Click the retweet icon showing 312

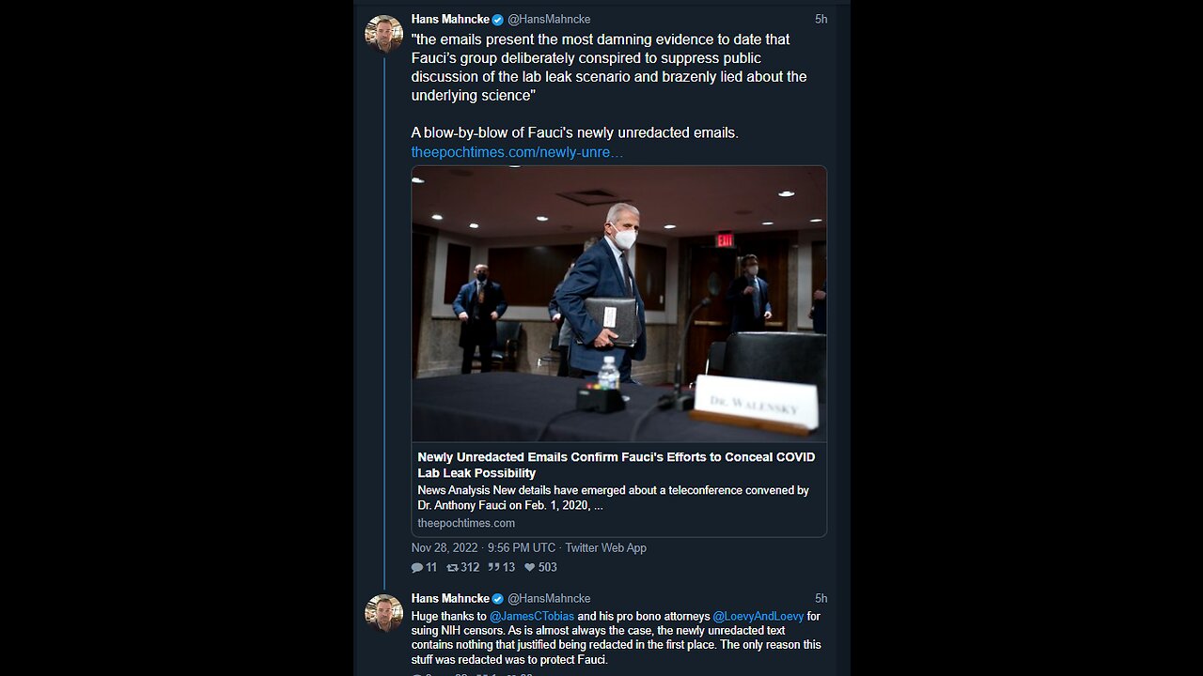point(452,567)
